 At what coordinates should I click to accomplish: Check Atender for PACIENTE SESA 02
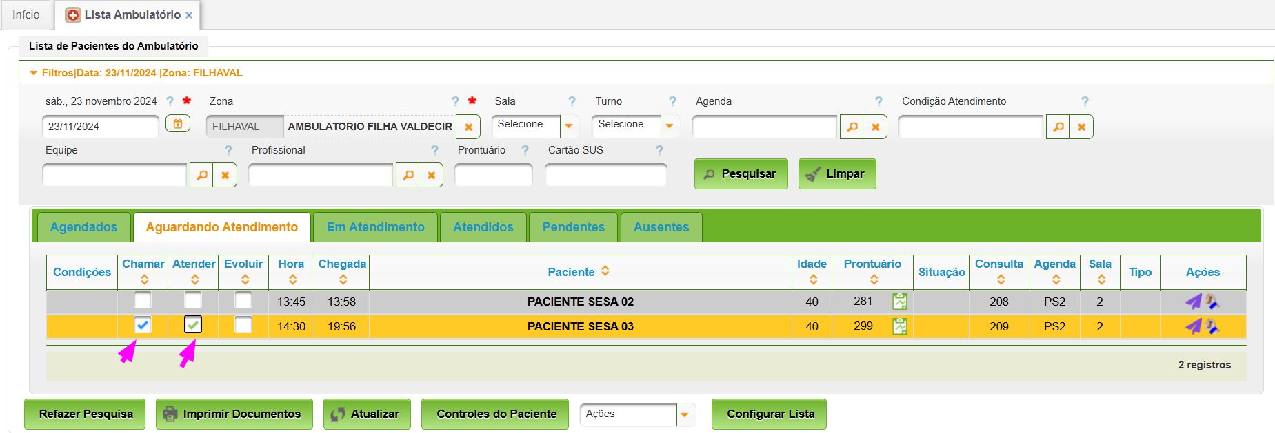(x=193, y=300)
